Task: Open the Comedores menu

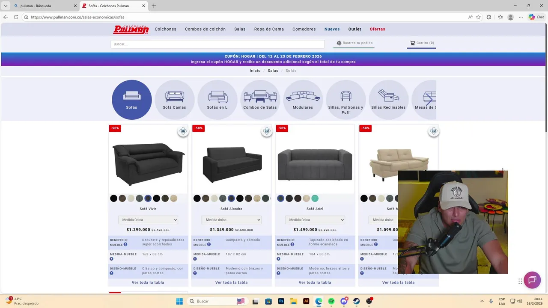Action: pyautogui.click(x=304, y=29)
